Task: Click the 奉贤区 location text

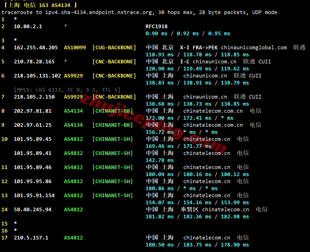Action: coord(190,209)
